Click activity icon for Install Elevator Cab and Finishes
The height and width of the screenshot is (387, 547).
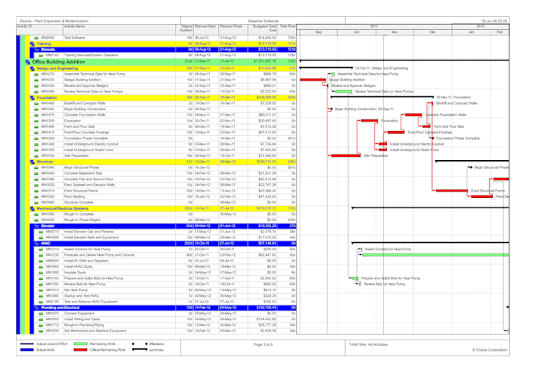(41, 232)
